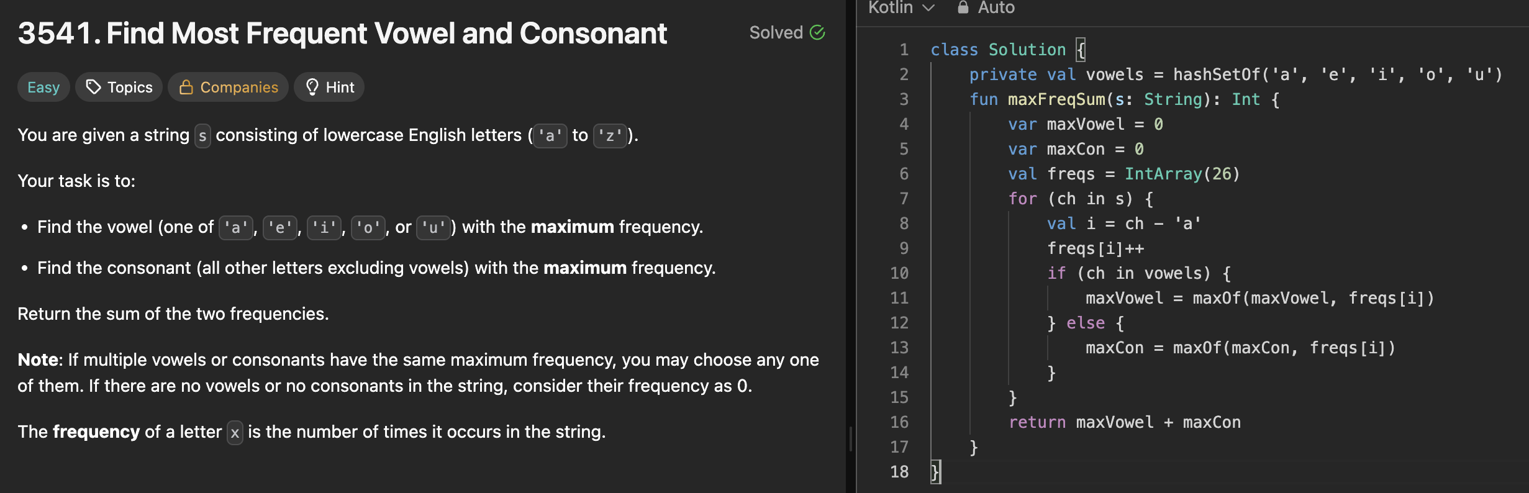
Task: Open the Topics tag button
Action: [x=119, y=87]
